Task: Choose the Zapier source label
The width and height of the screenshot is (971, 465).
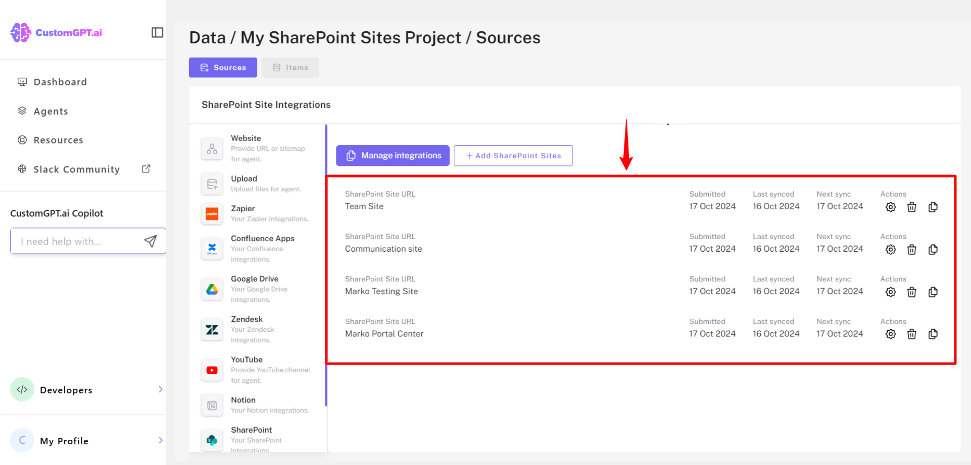Action: pyautogui.click(x=243, y=208)
